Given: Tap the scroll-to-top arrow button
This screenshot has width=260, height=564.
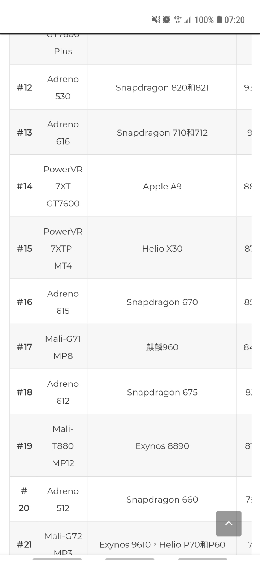Looking at the screenshot, I should coord(229,523).
